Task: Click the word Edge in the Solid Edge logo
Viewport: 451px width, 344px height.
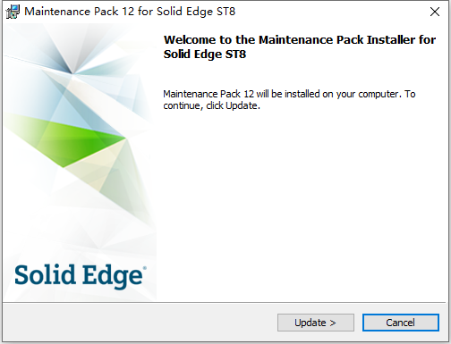Action: click(x=113, y=276)
